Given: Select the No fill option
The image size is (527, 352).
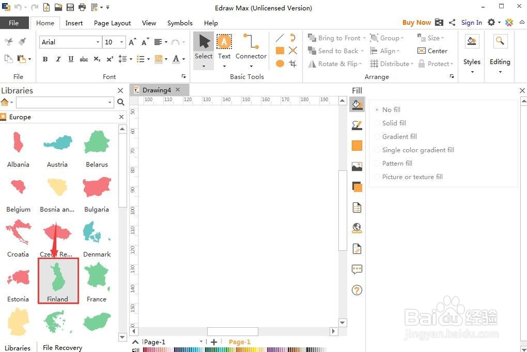Looking at the screenshot, I should click(387, 110).
